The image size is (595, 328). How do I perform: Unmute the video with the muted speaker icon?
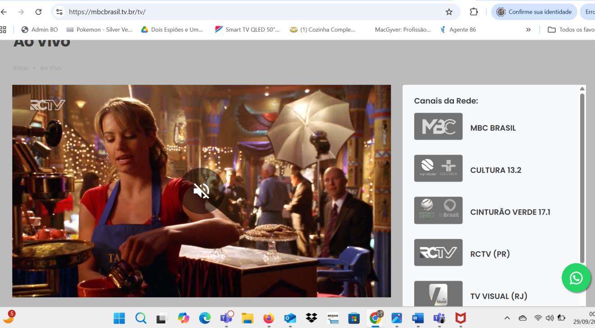point(201,191)
